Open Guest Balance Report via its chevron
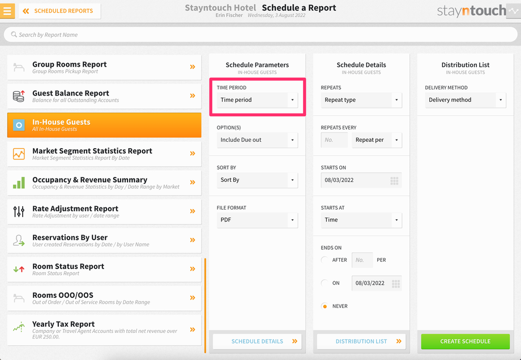Screen dimensions: 521x360 [193, 96]
